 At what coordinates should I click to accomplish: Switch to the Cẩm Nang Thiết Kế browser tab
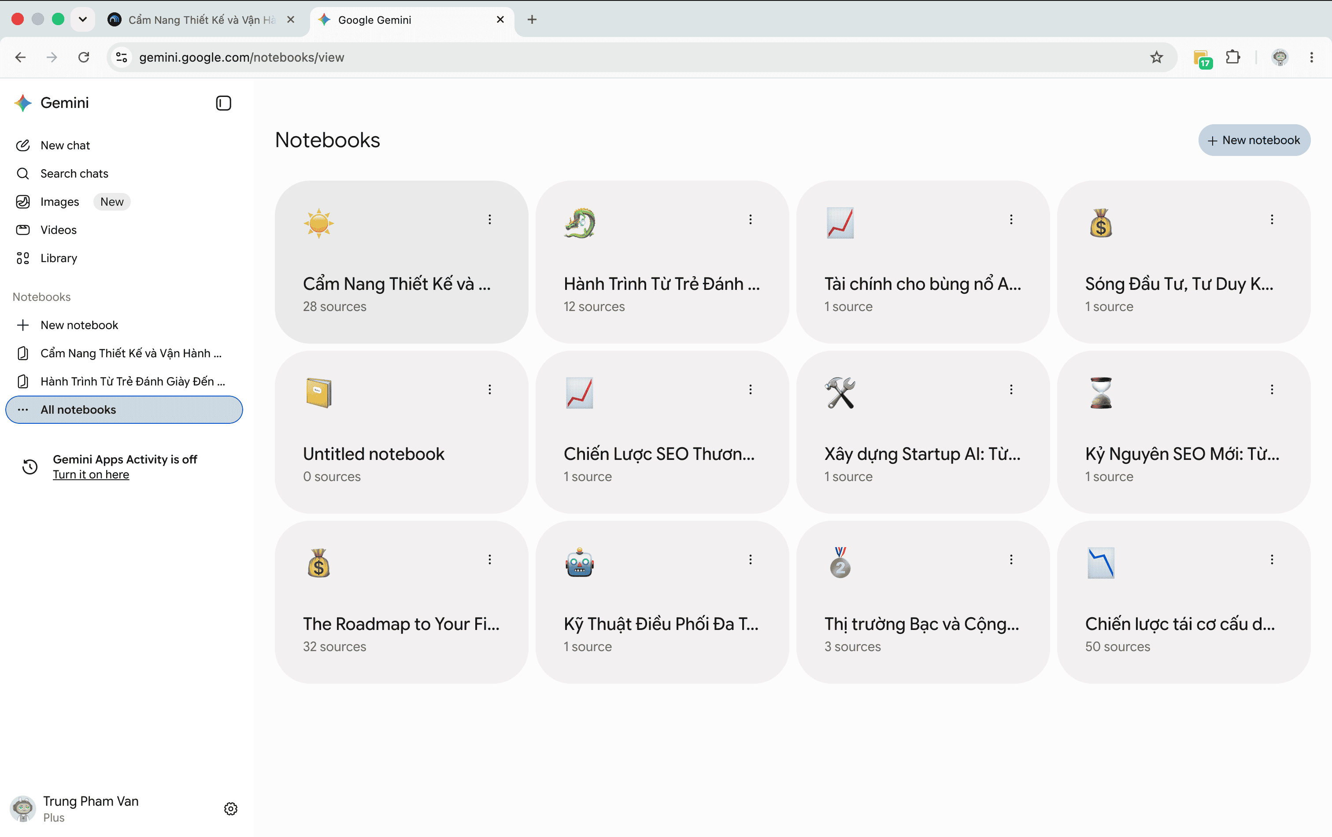point(202,20)
